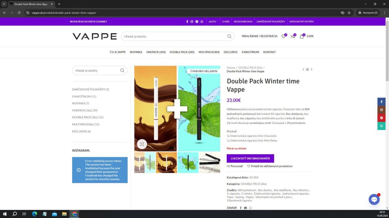Viewport: 389px width, 218px height.
Task: Click the Chrome address bar URL
Action: point(64,13)
